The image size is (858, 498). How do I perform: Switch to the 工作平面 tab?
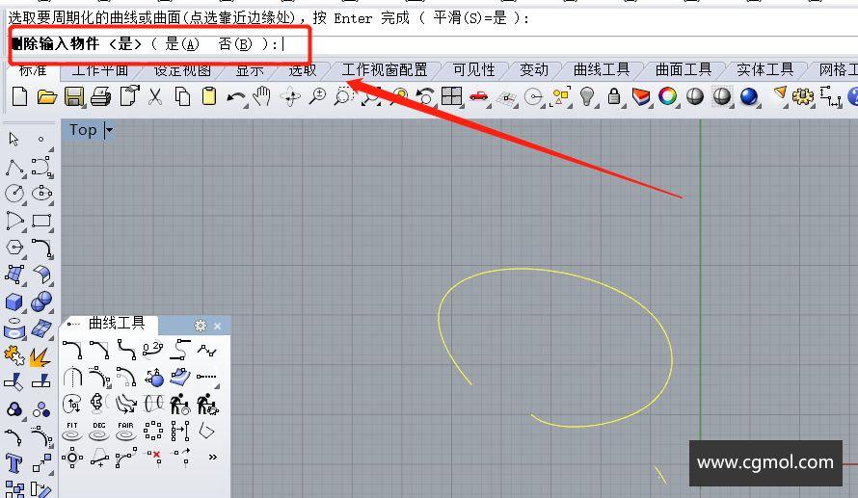point(100,70)
